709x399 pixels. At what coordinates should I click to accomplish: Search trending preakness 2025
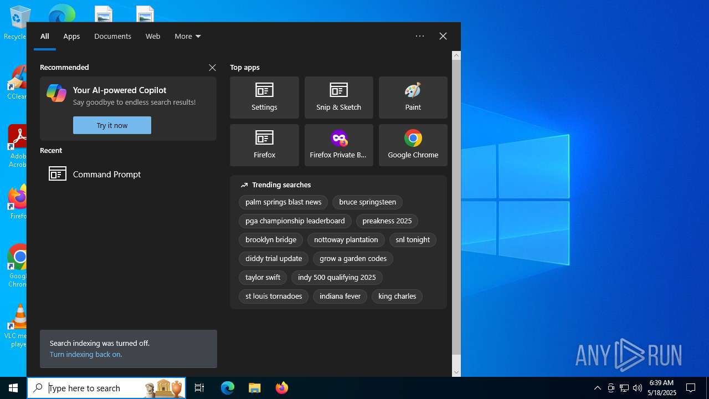[387, 221]
